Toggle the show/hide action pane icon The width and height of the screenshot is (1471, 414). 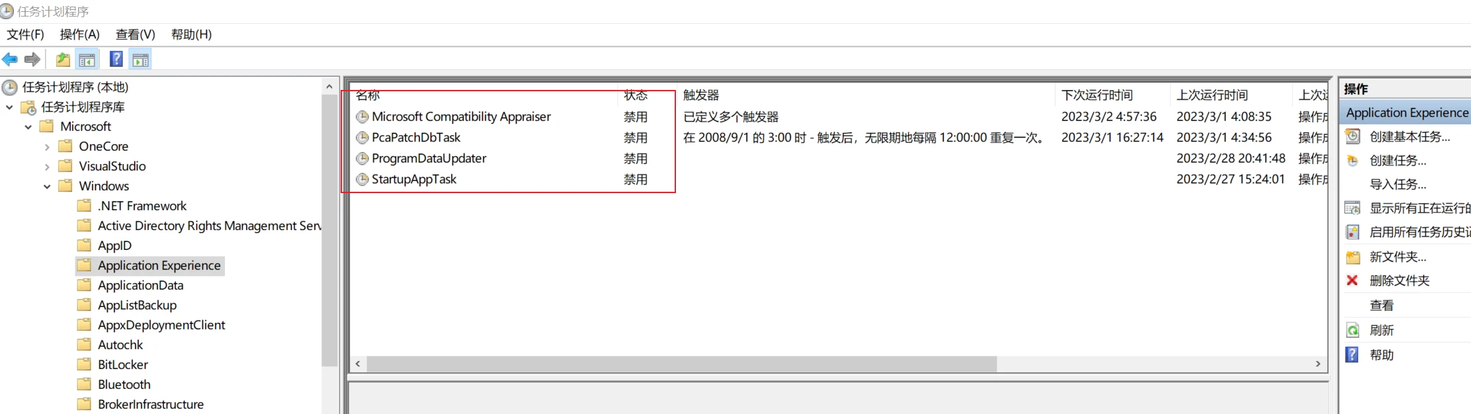tap(140, 60)
